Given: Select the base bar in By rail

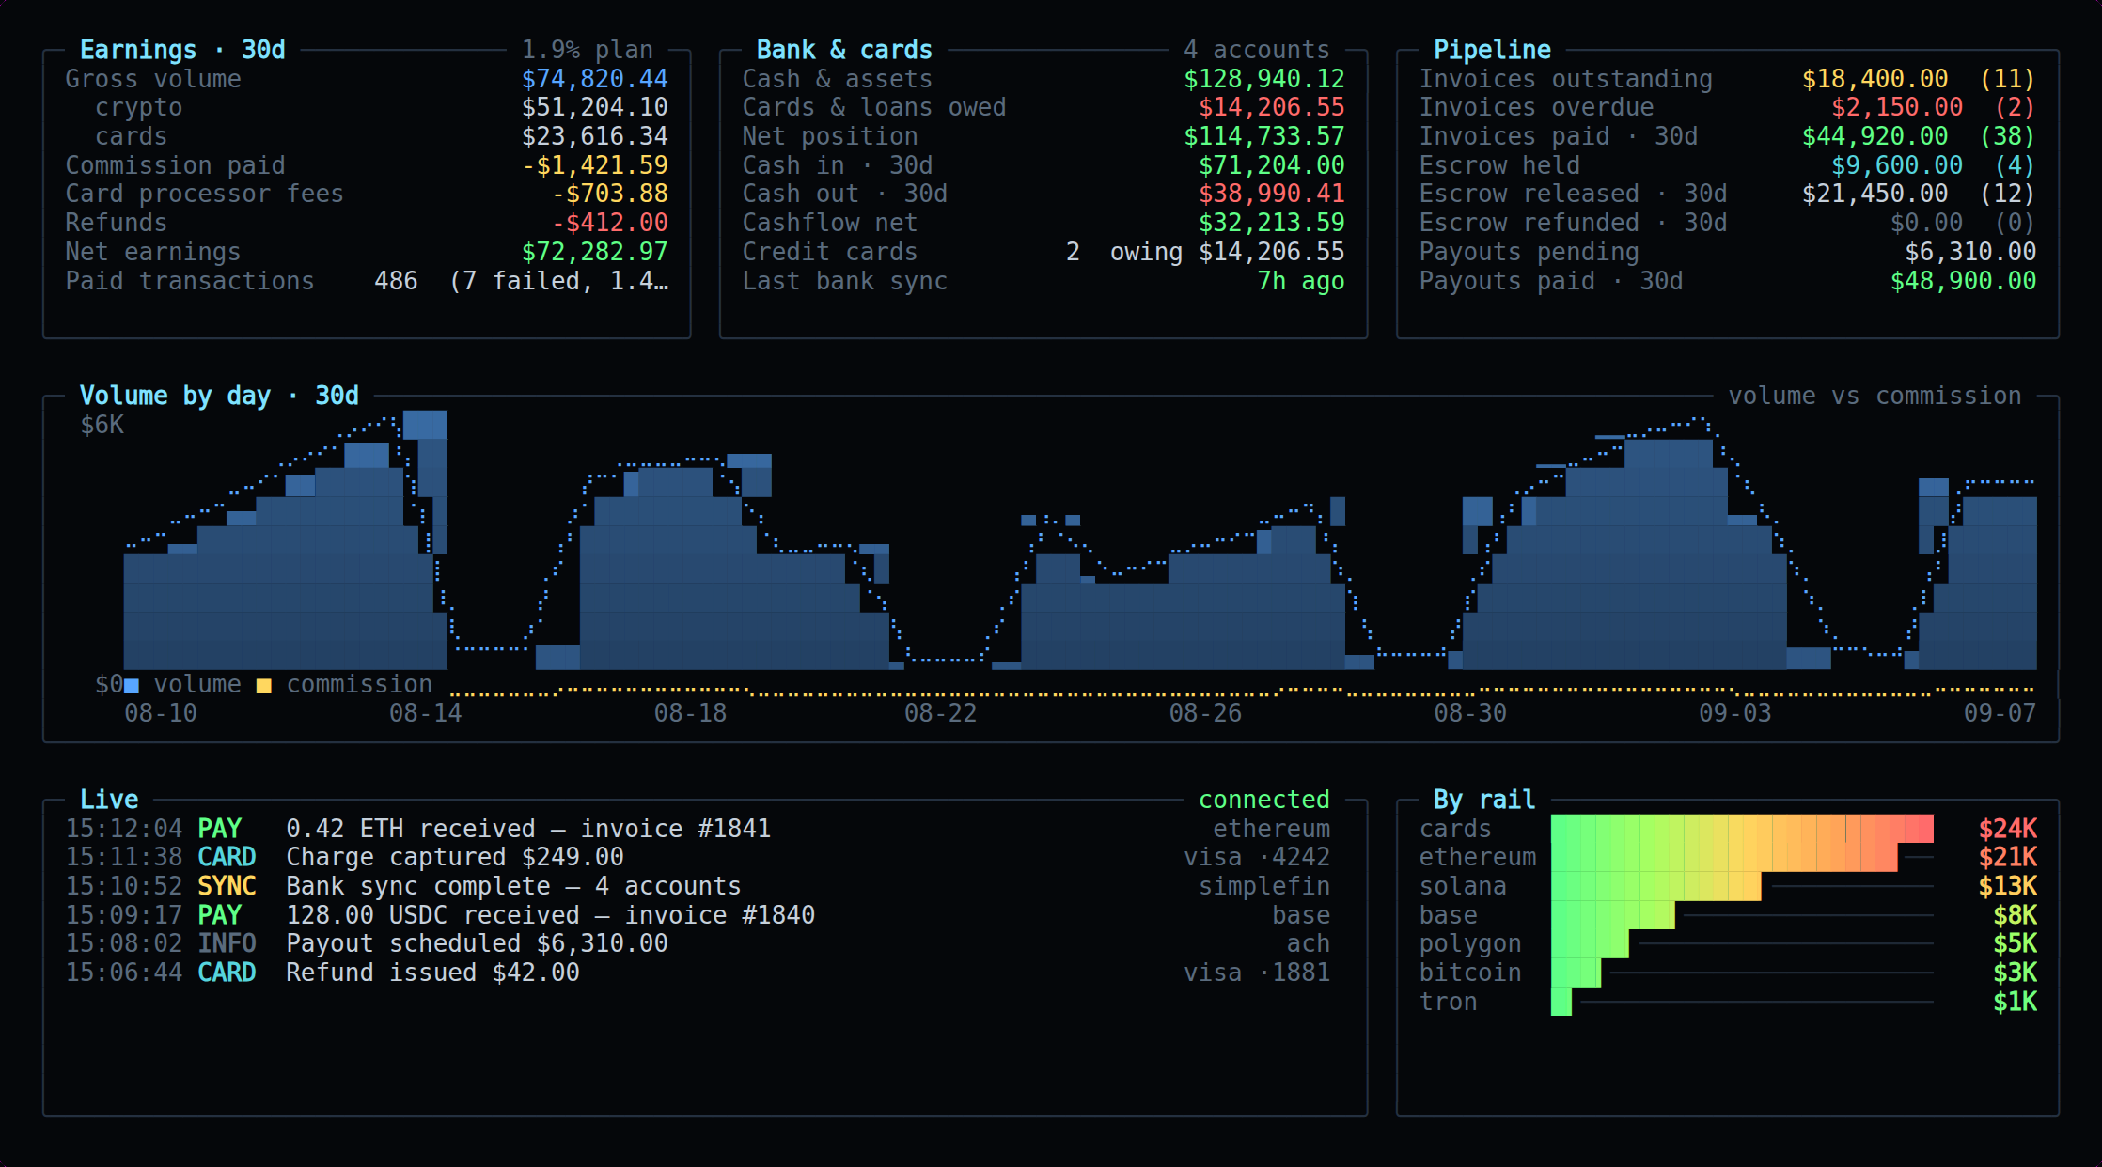Looking at the screenshot, I should [x=1612, y=915].
